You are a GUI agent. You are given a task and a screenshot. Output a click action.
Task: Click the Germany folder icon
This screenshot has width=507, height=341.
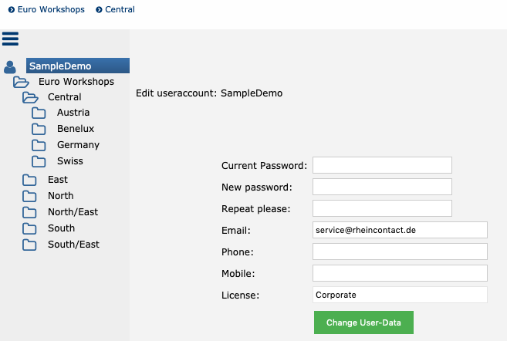click(x=39, y=145)
